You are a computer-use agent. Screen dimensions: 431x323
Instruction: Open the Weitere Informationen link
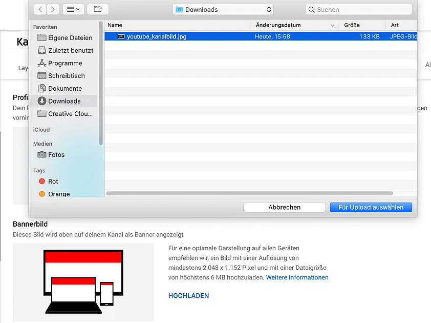pos(297,277)
